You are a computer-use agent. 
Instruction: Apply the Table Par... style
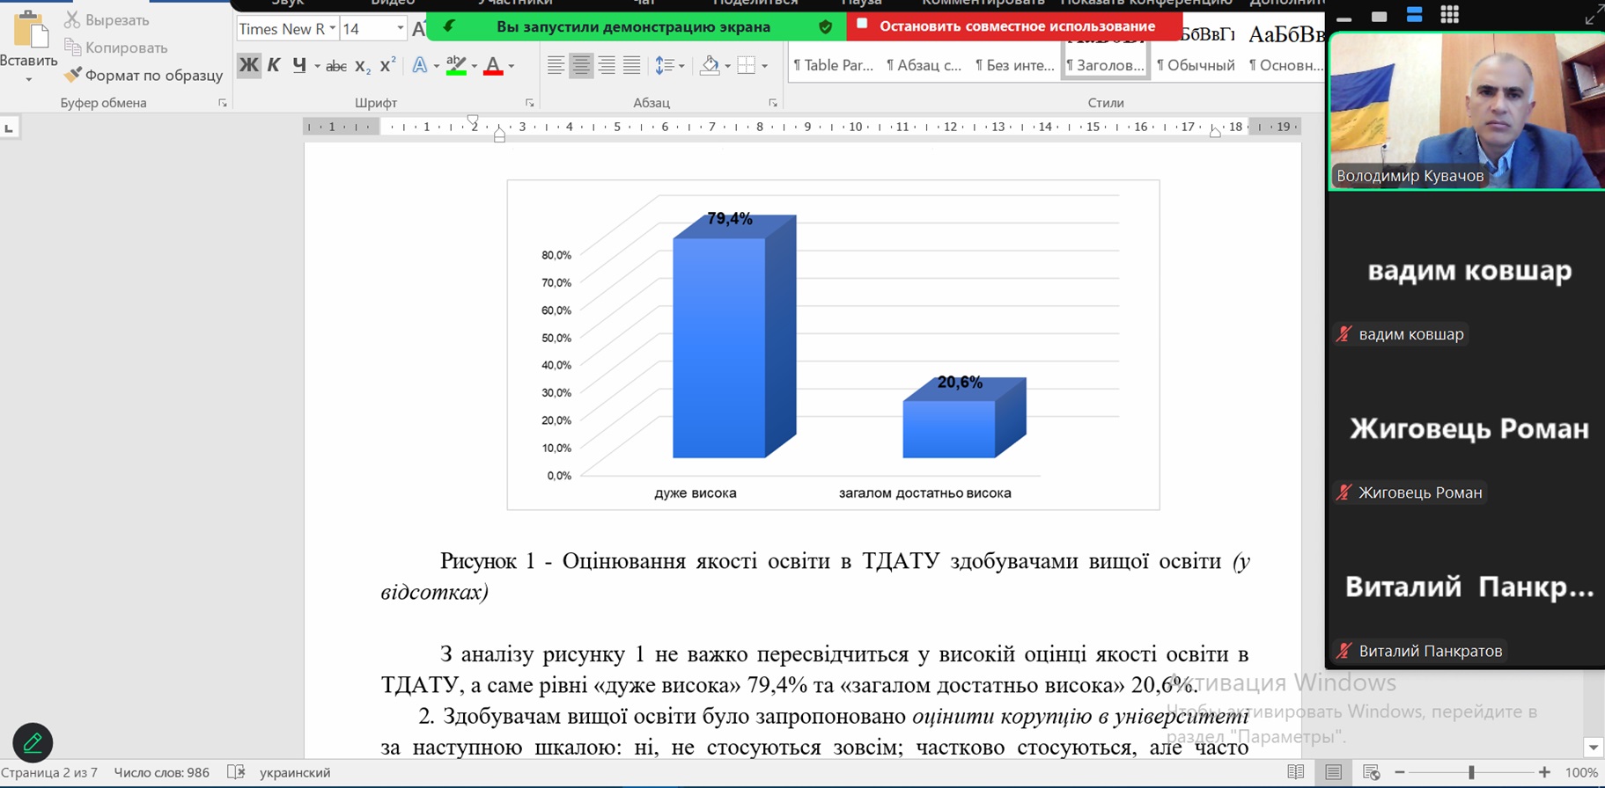tap(833, 65)
